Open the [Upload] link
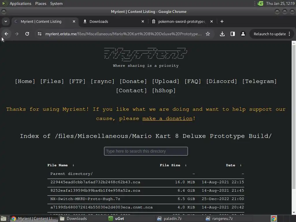The image size is (296, 222). coord(166,81)
